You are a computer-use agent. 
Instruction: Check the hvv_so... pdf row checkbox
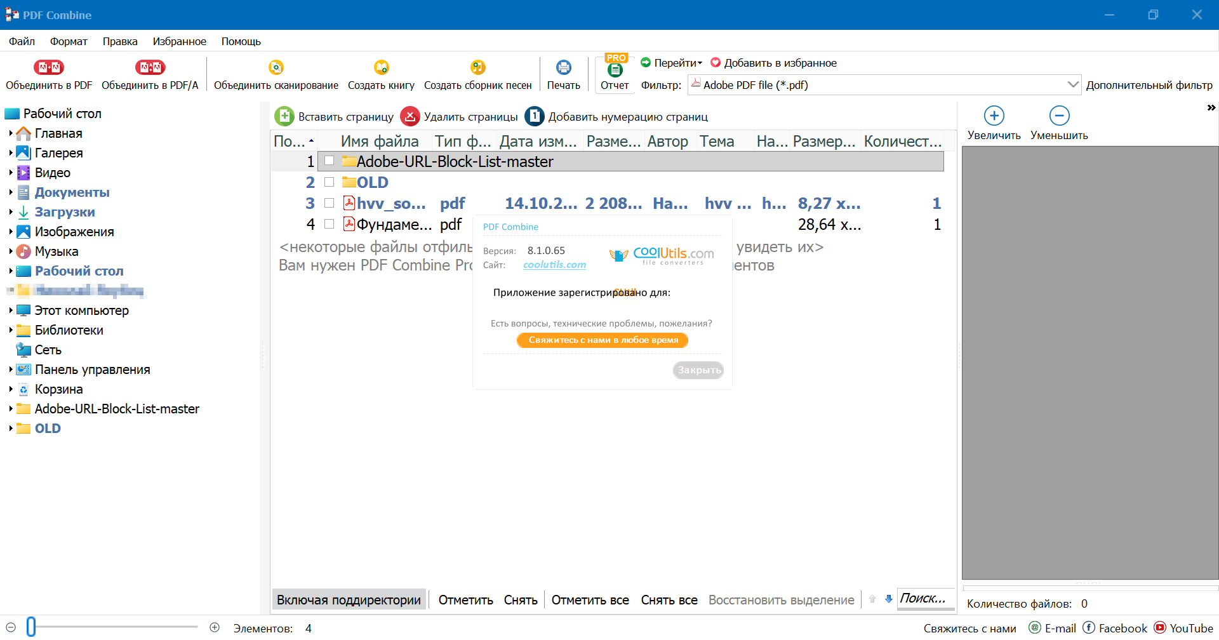(x=329, y=203)
